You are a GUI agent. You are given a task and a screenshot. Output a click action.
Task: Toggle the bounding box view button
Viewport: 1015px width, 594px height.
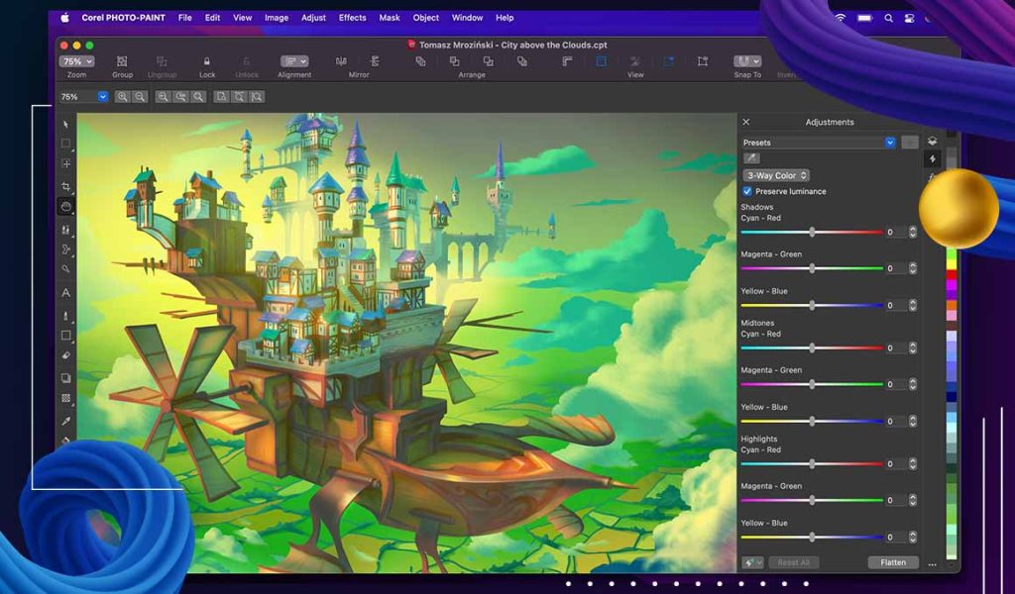[703, 61]
